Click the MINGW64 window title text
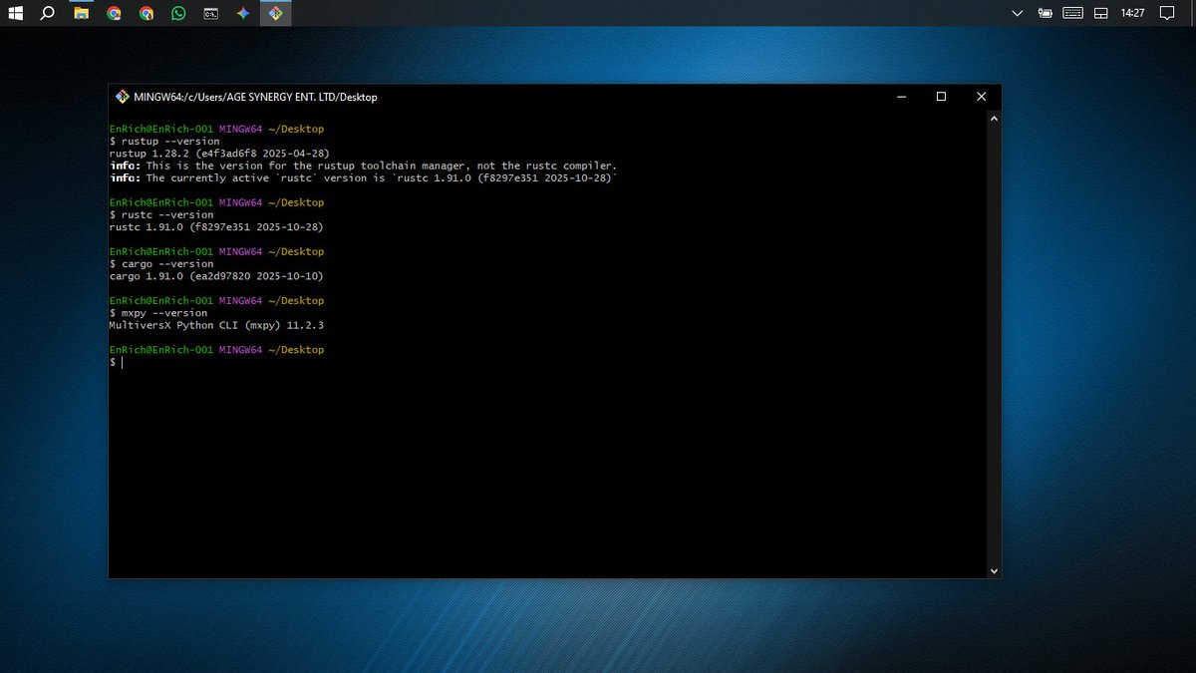 pos(255,97)
